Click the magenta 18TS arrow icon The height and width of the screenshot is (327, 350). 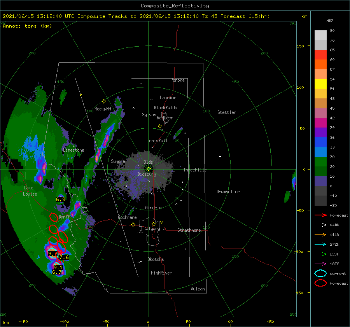(x=320, y=264)
